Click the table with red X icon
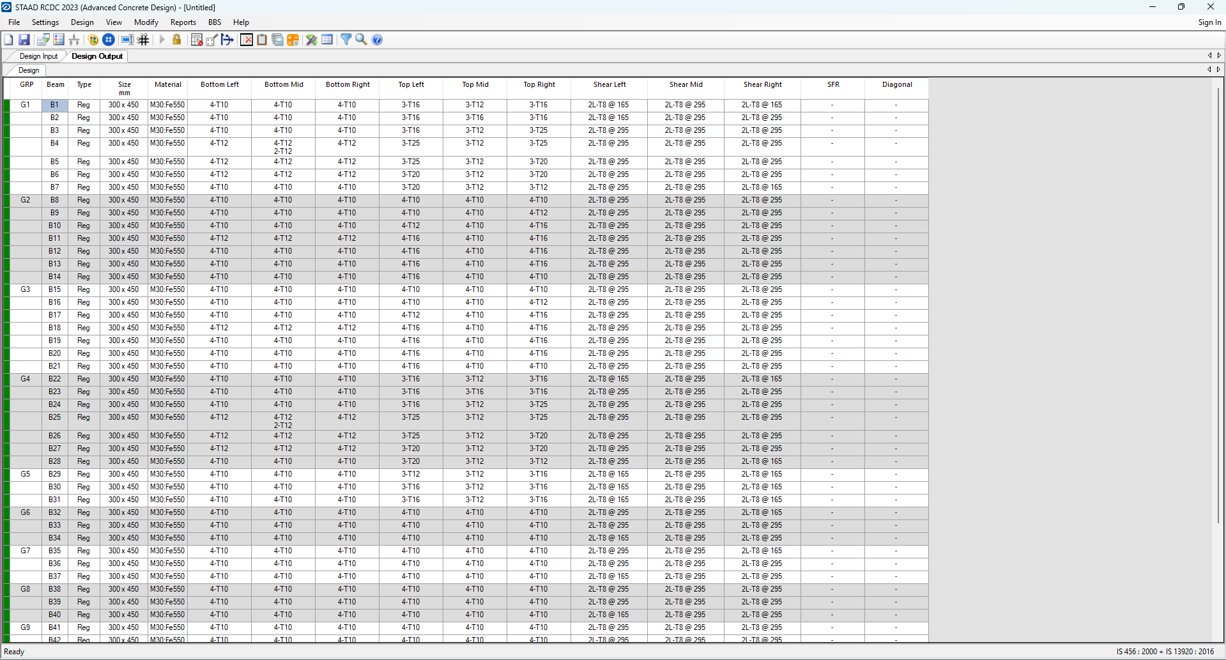This screenshot has width=1226, height=660. coord(247,40)
